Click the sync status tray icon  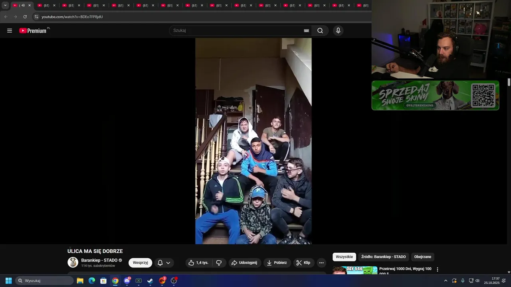point(454,281)
